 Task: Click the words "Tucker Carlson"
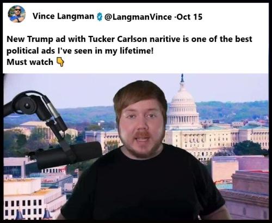coord(118,39)
